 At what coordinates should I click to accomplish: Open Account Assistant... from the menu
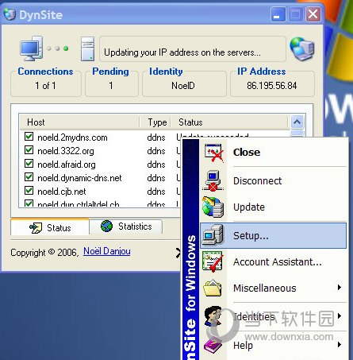[273, 262]
